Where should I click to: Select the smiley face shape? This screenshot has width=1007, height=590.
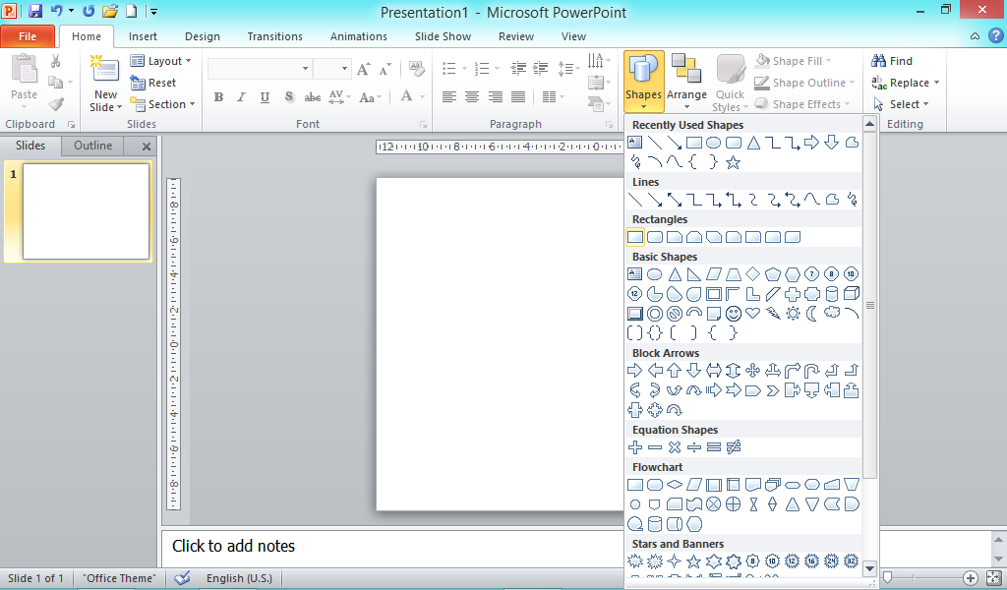733,313
